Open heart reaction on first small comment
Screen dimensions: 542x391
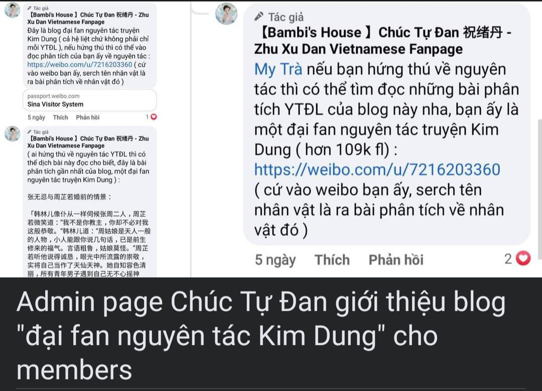152,117
